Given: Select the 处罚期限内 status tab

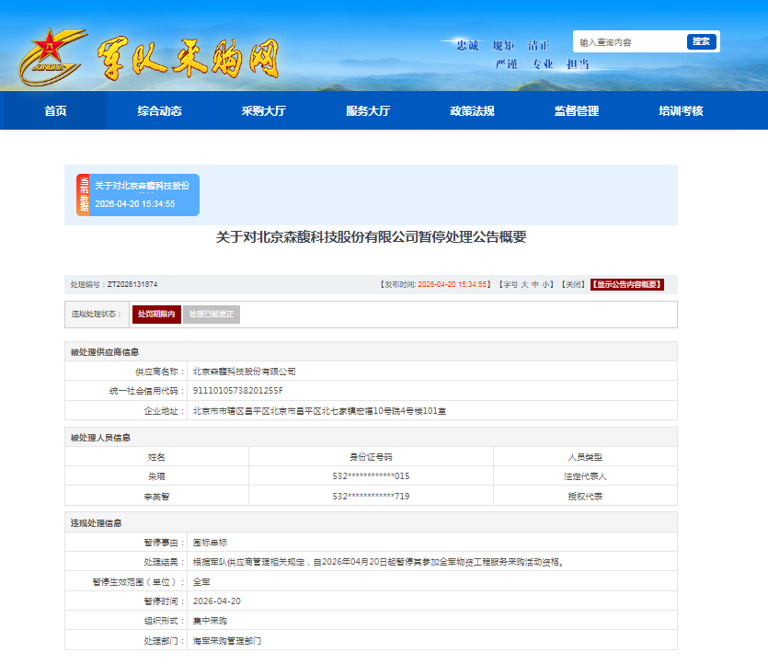Looking at the screenshot, I should click(x=156, y=315).
